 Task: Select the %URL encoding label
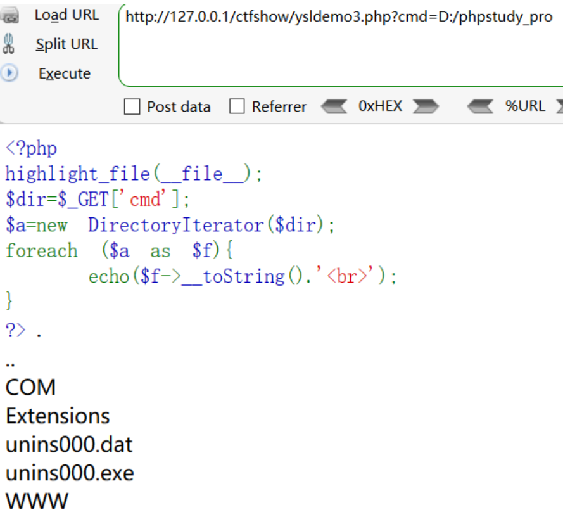(524, 106)
